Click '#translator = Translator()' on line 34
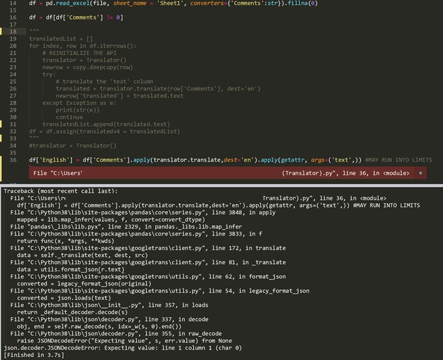 coord(73,145)
